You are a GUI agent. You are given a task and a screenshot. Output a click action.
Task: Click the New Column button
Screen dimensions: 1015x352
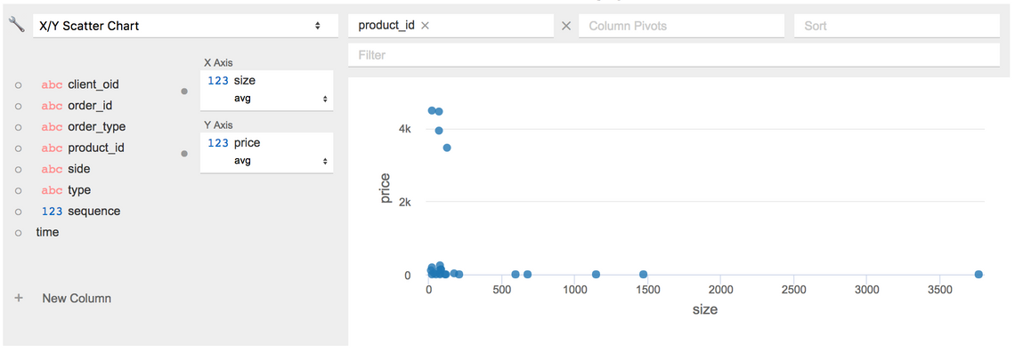tap(77, 299)
